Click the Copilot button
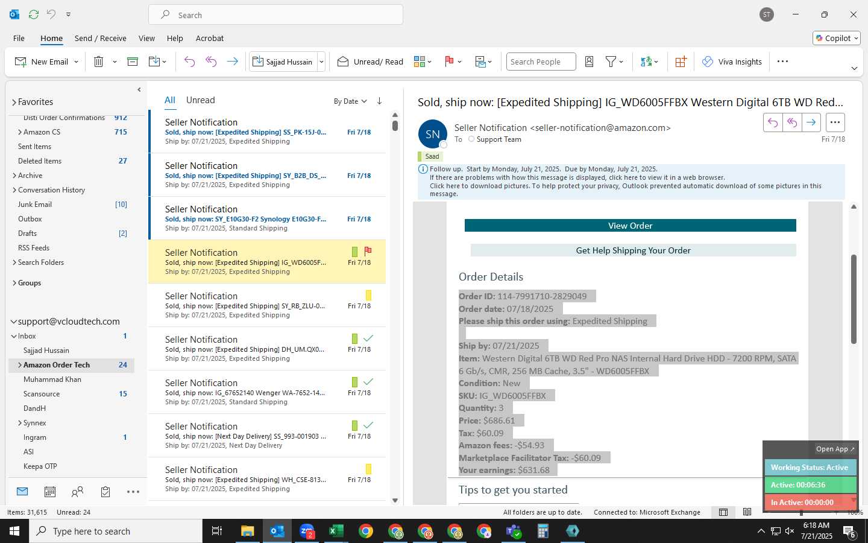868x543 pixels. tap(837, 38)
